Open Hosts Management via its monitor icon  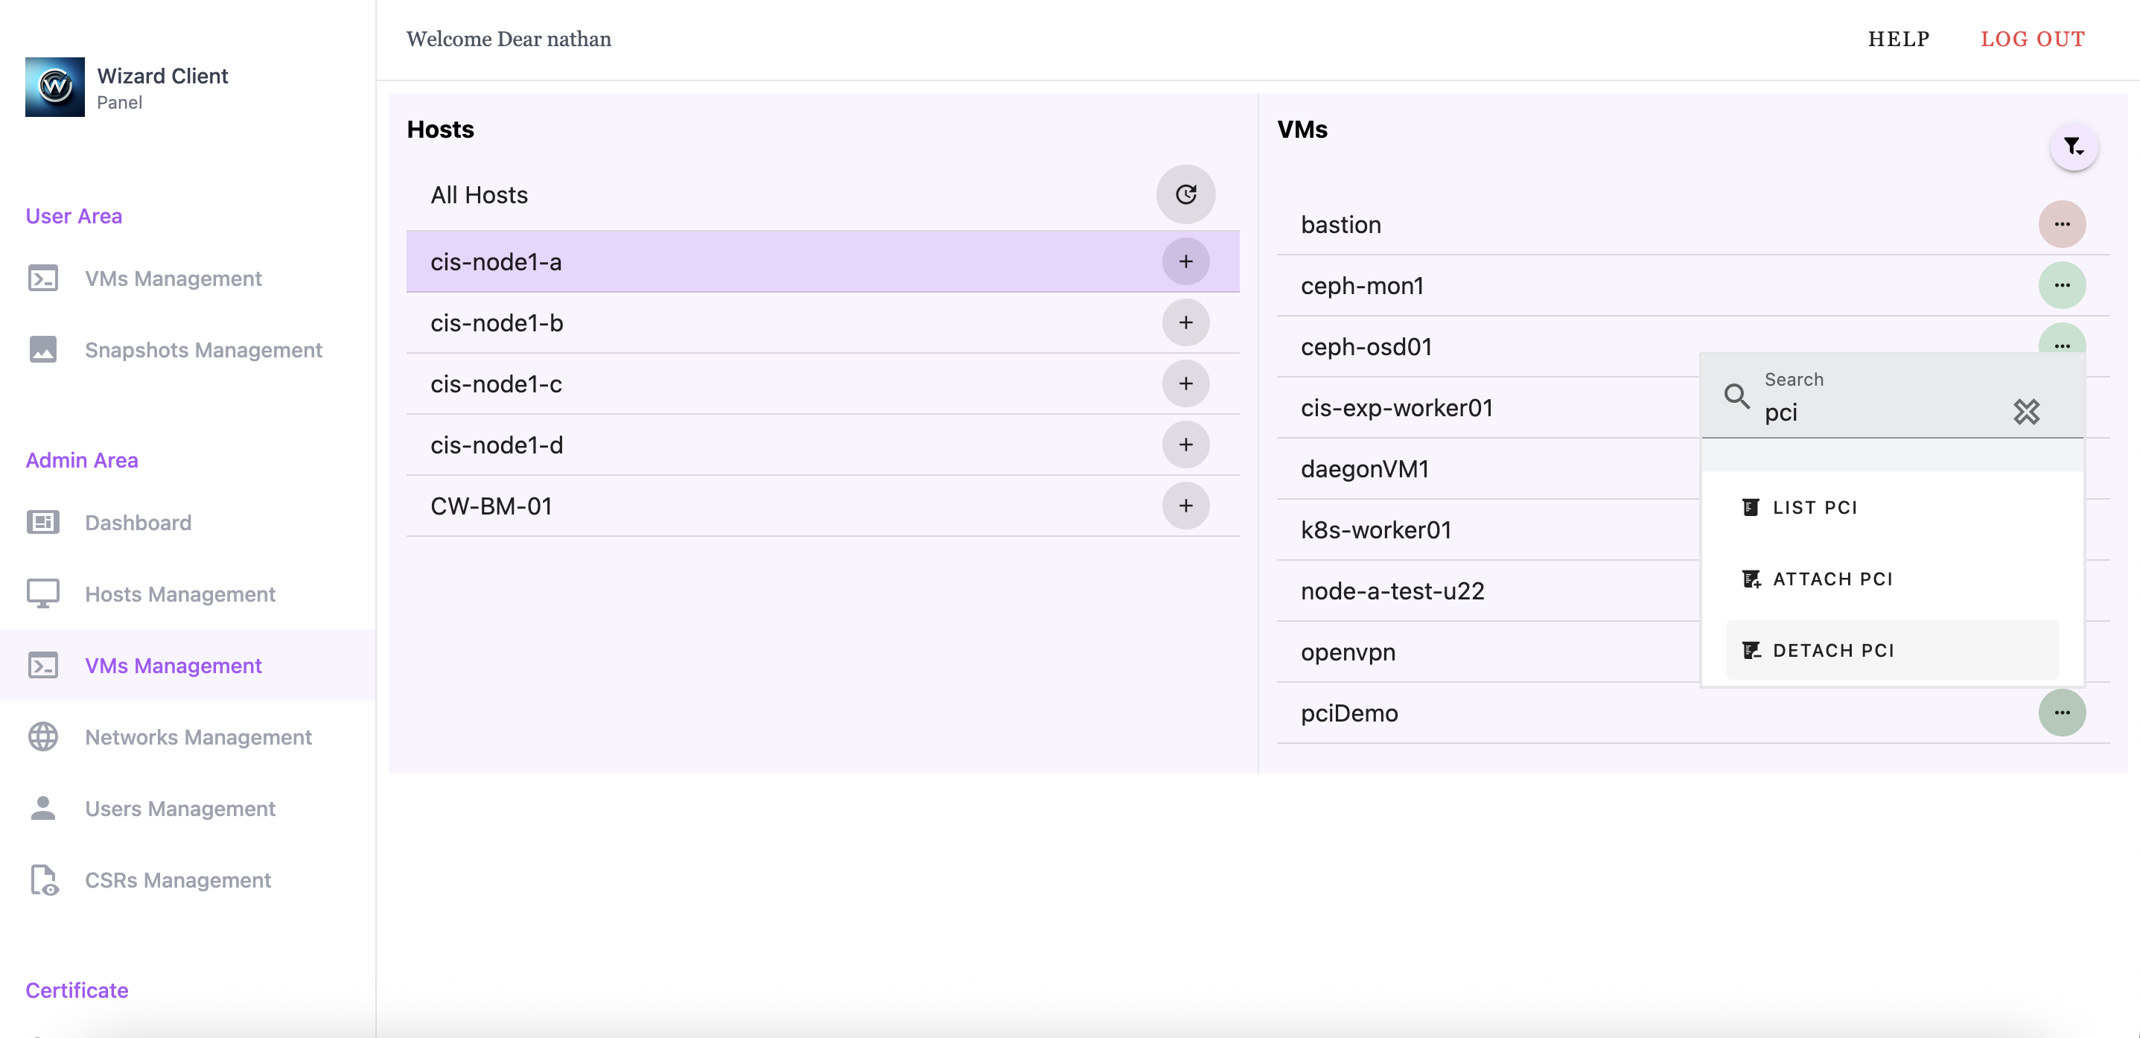tap(43, 593)
